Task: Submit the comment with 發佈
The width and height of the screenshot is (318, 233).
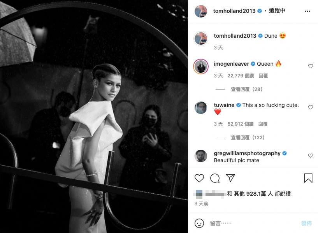Action: [x=306, y=223]
